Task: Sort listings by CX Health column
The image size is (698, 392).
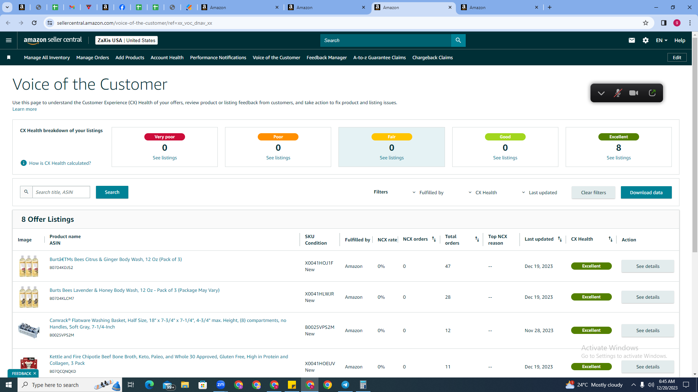Action: 610,239
